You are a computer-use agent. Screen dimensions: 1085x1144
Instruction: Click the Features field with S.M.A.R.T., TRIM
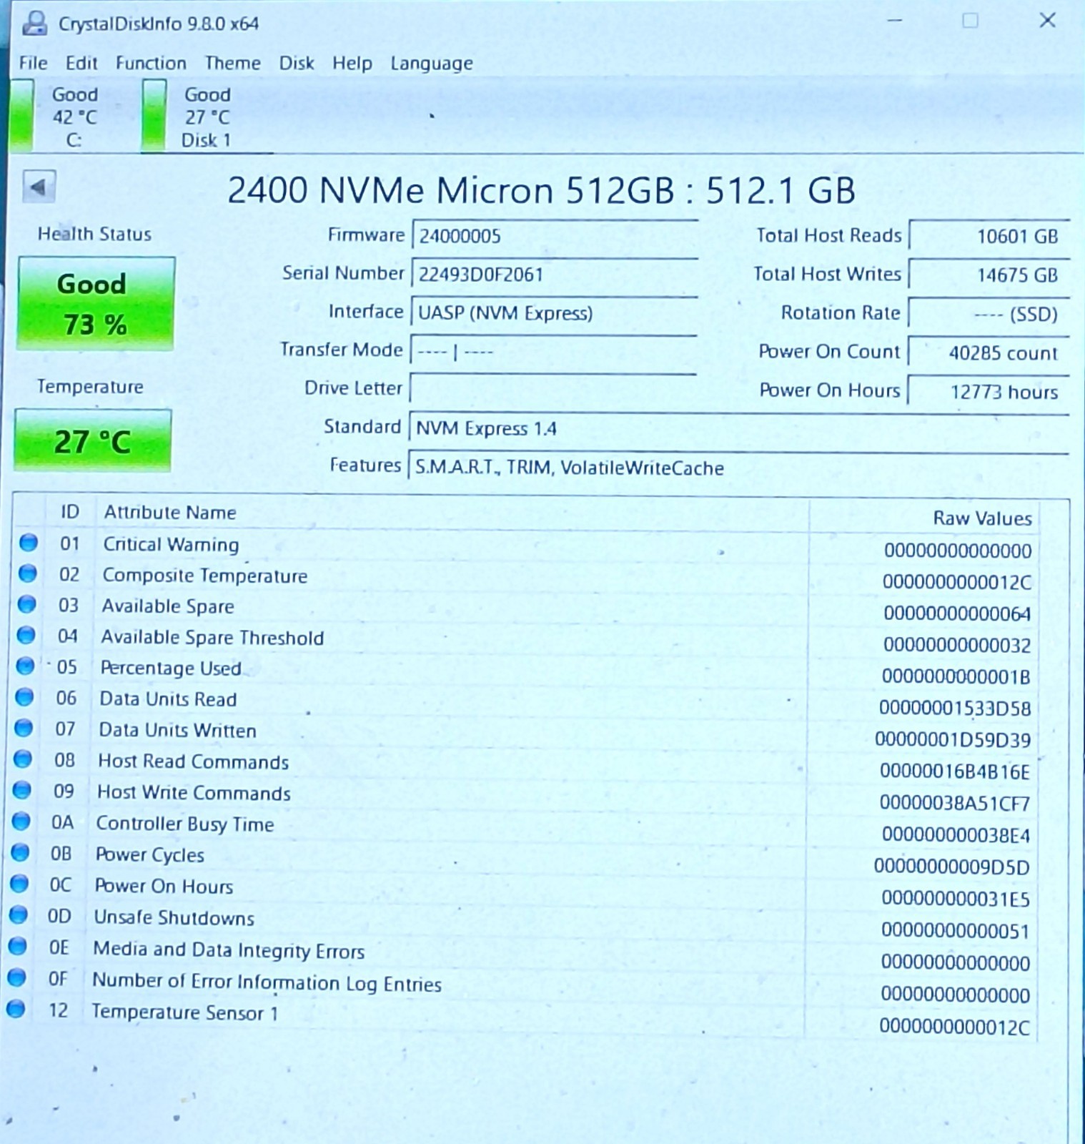pyautogui.click(x=738, y=467)
